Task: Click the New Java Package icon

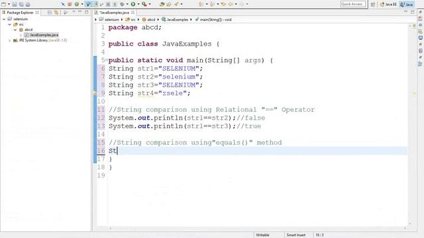Action: [70, 4]
